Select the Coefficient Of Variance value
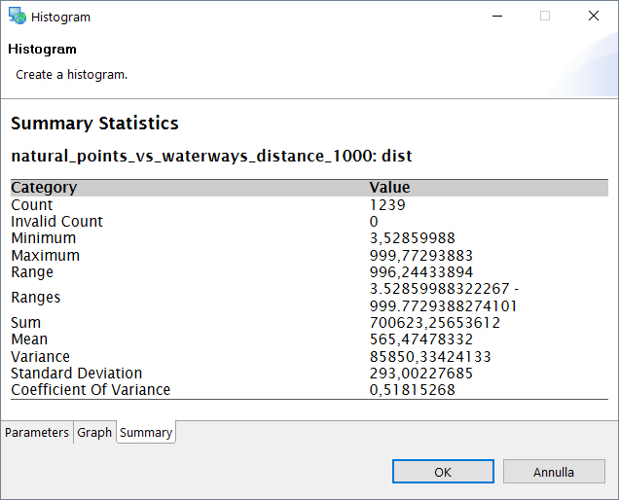The image size is (619, 500). point(413,390)
